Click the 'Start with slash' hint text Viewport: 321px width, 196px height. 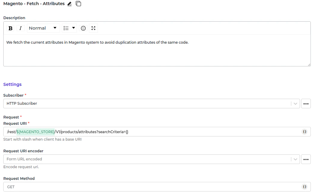click(x=42, y=139)
